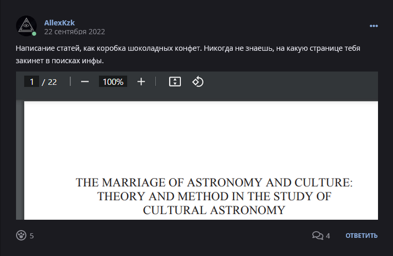
Task: Click the total pages text / 22
Action: coord(49,82)
